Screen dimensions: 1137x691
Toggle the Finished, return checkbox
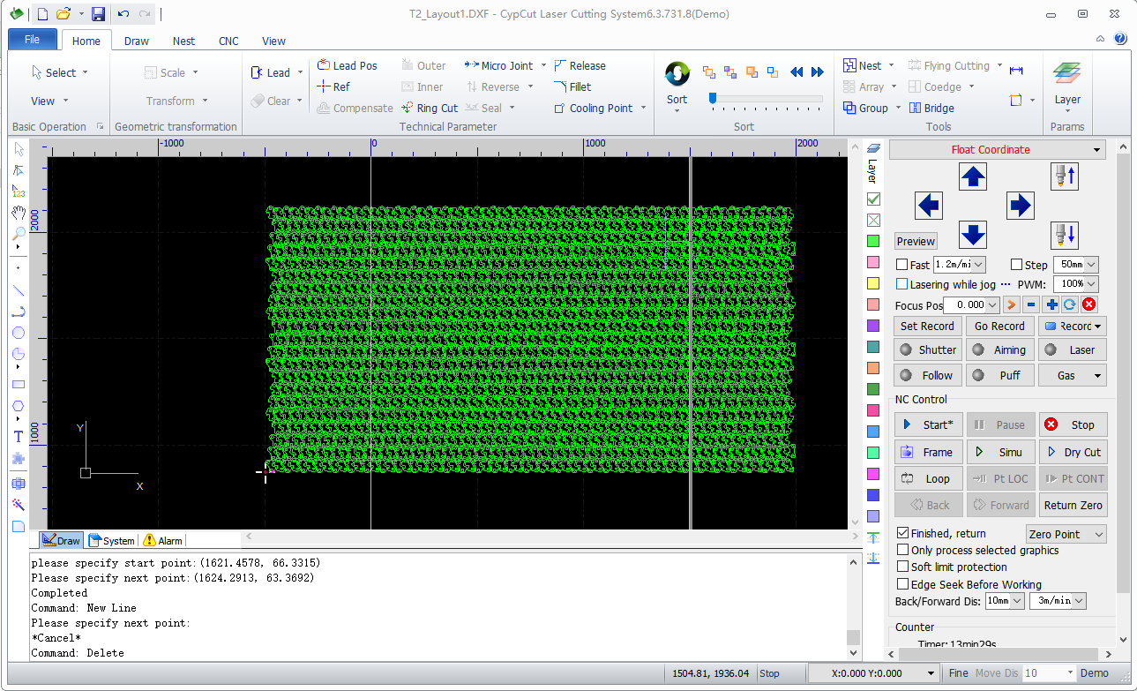902,533
